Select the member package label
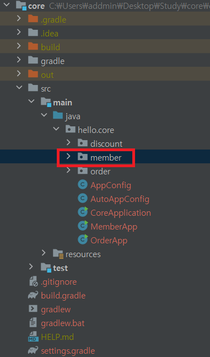 click(x=106, y=157)
